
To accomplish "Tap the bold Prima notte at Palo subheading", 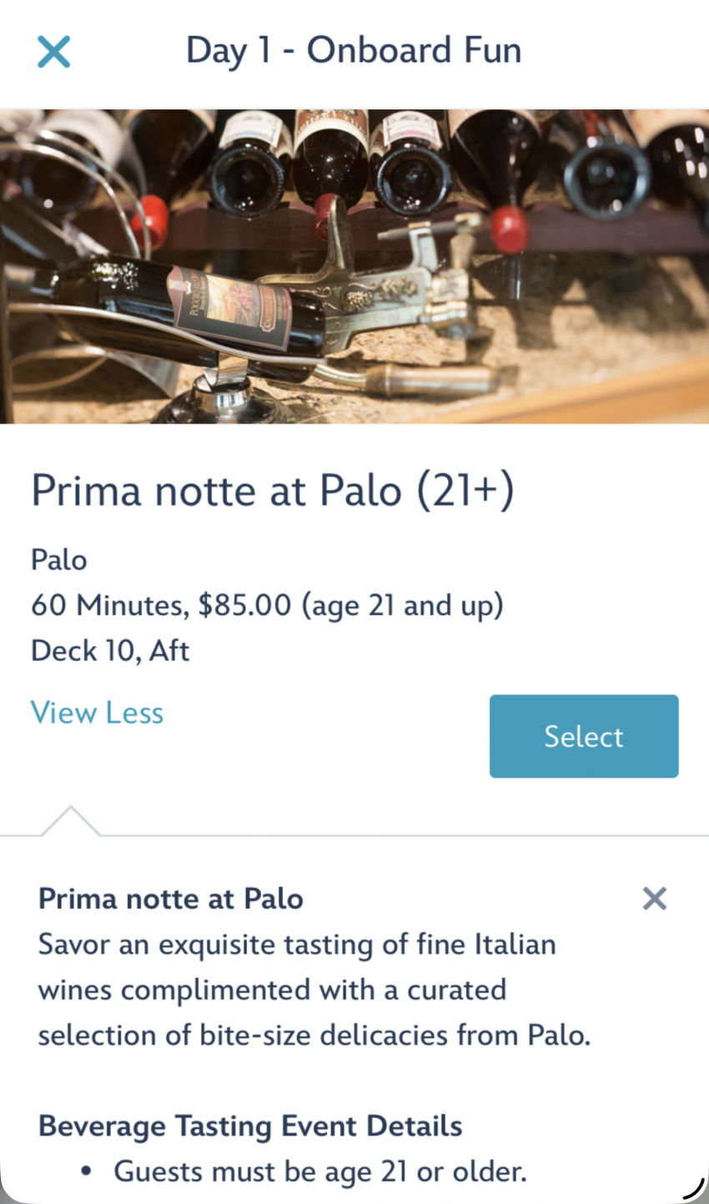I will 171,899.
